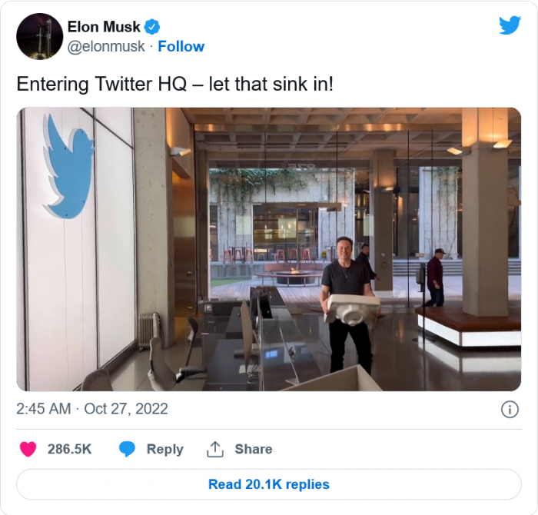Click the 286.5K likes count

pos(69,450)
